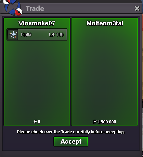Image resolution: width=143 pixels, height=157 pixels.
Task: Click the Klefki name text
Action: [26, 35]
